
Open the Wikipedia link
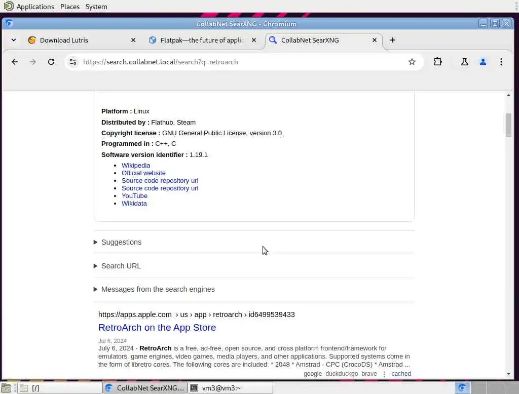point(136,166)
